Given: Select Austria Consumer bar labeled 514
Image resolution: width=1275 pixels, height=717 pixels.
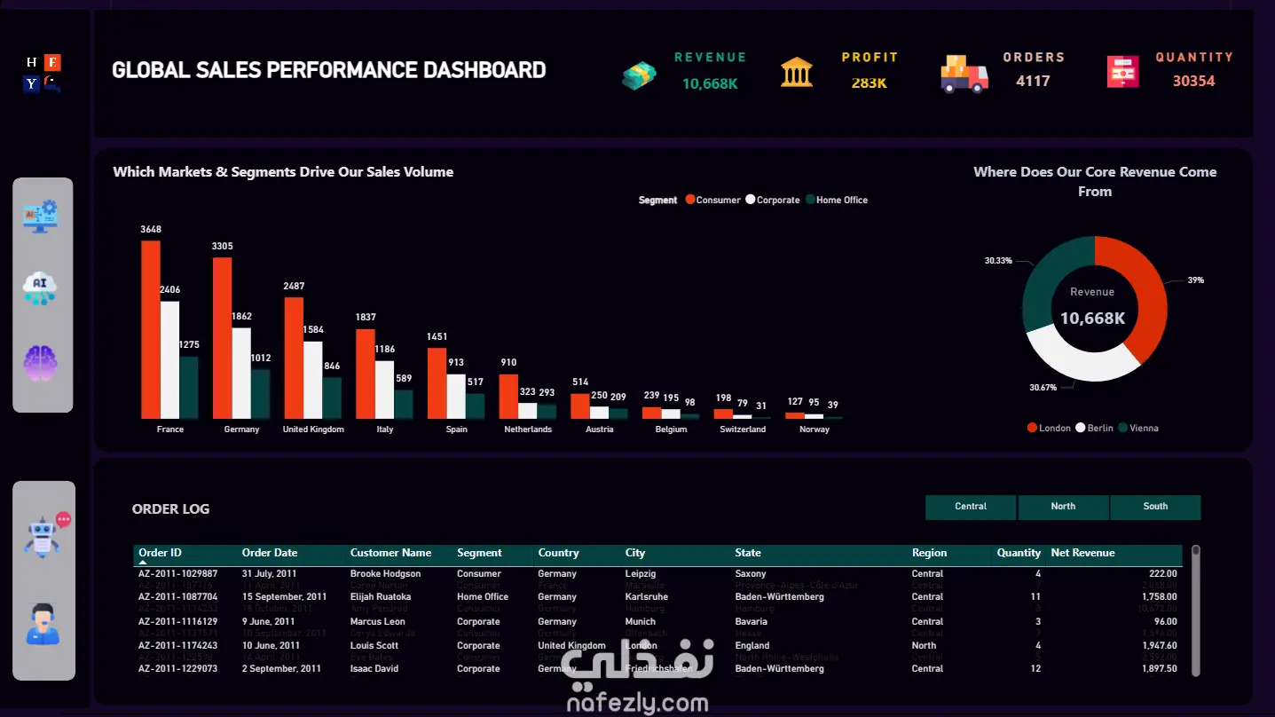Looking at the screenshot, I should coord(579,406).
